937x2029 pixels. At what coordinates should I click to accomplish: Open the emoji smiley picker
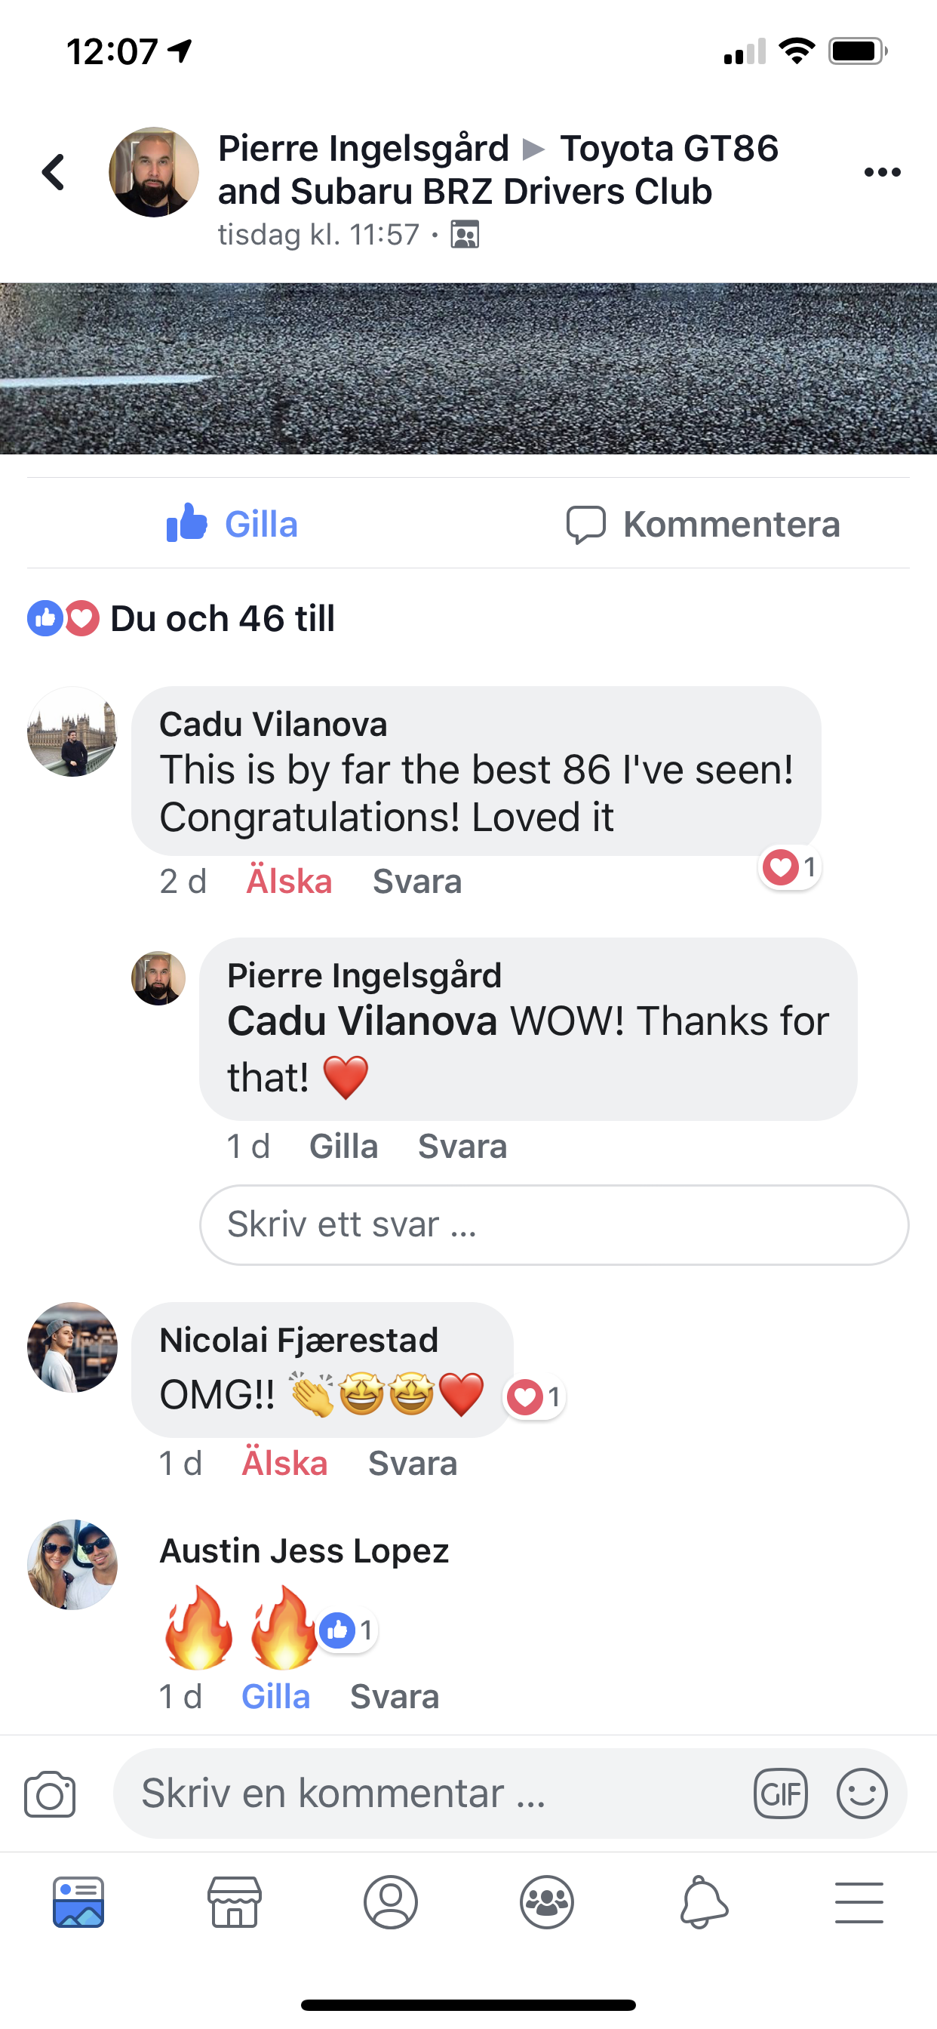click(x=862, y=1793)
